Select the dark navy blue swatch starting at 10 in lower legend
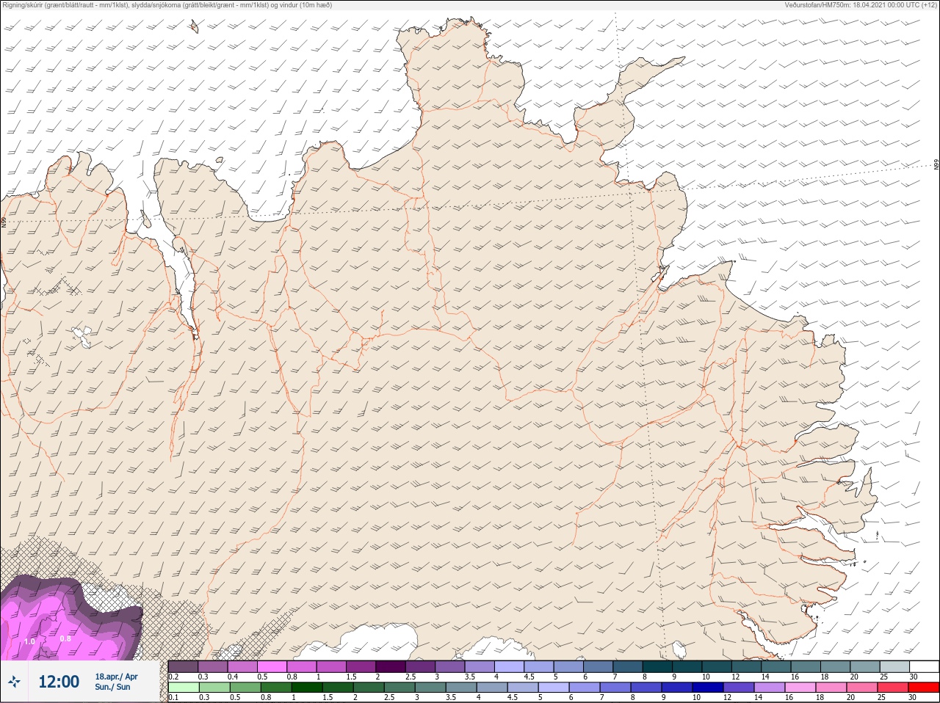The width and height of the screenshot is (940, 703). tap(709, 688)
